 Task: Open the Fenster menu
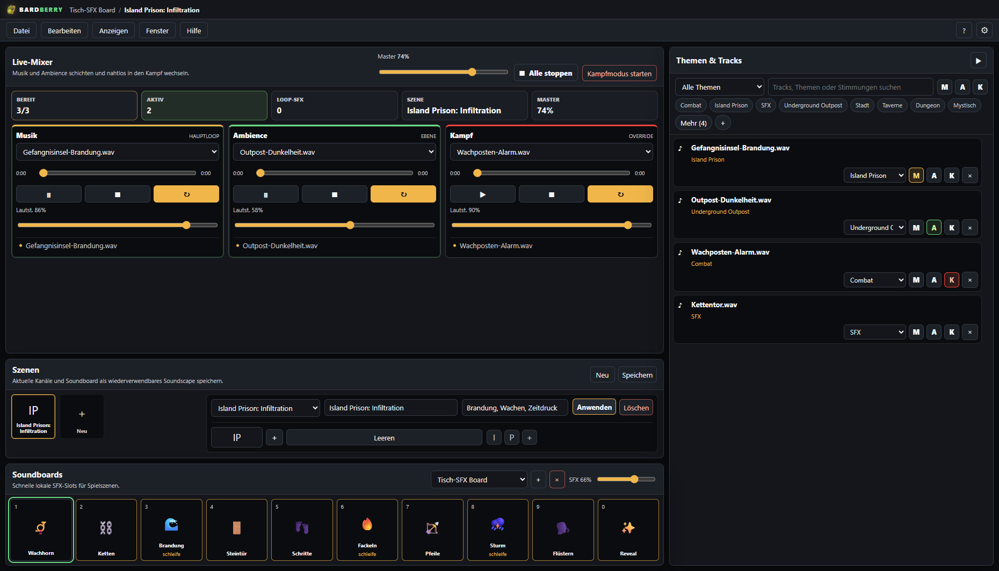pos(157,31)
